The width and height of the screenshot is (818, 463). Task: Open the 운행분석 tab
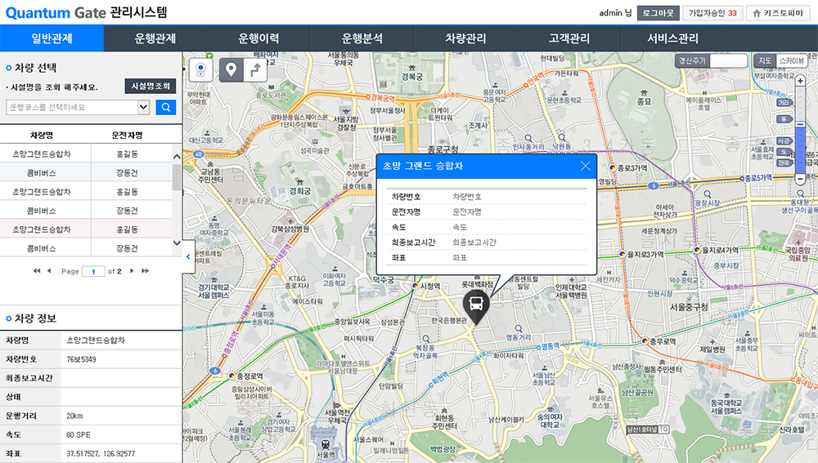(x=362, y=38)
